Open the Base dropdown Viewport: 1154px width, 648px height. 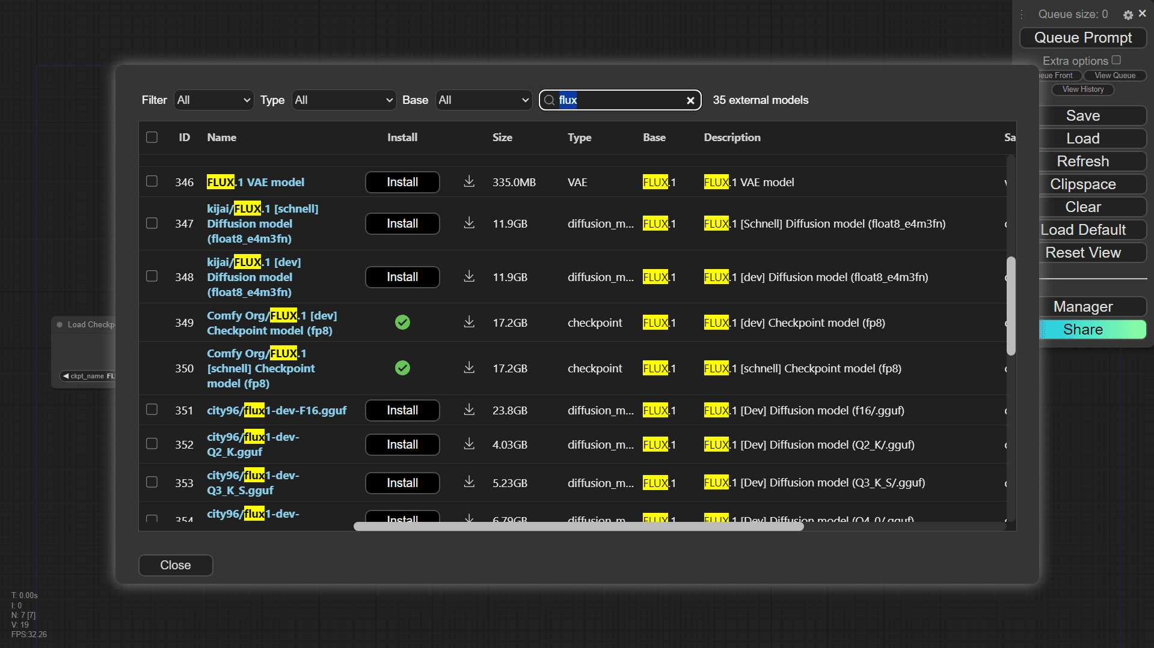tap(483, 100)
